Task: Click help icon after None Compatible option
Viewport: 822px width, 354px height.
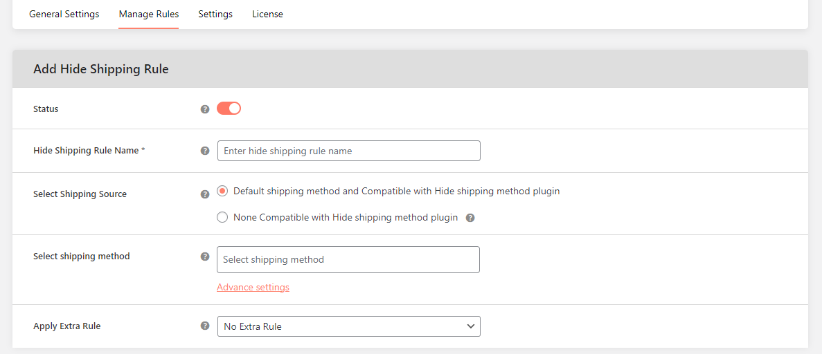Action: pyautogui.click(x=470, y=218)
